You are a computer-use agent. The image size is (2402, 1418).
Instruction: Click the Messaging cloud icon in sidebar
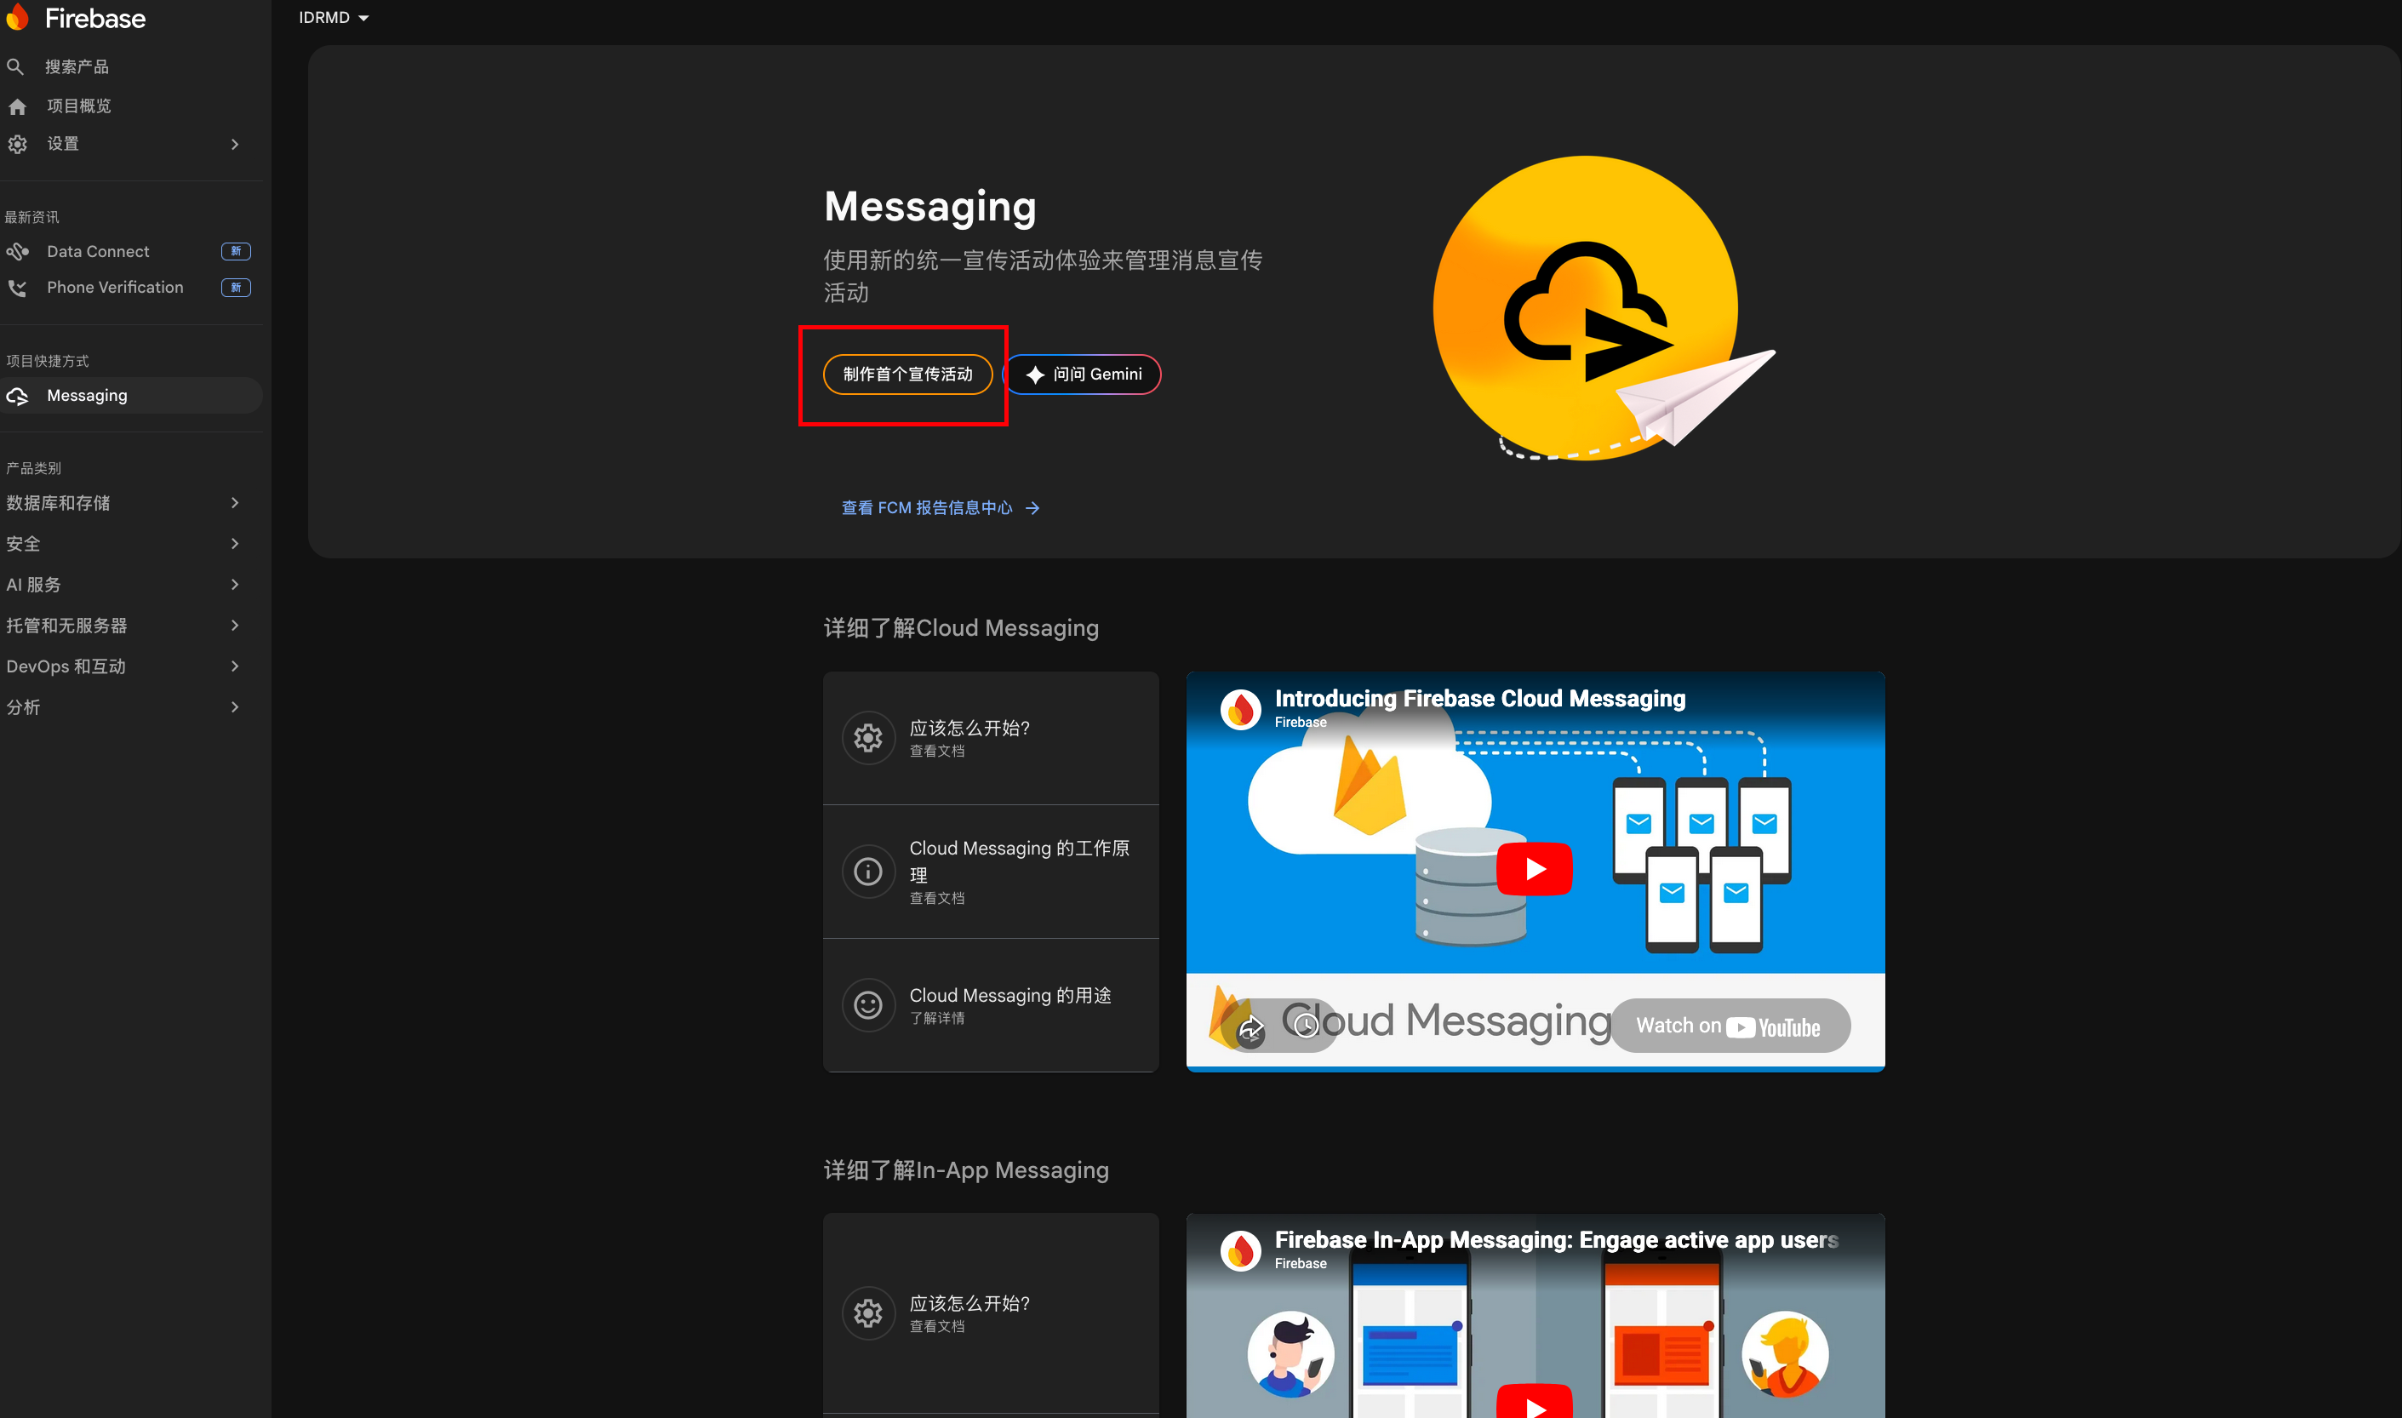point(17,396)
